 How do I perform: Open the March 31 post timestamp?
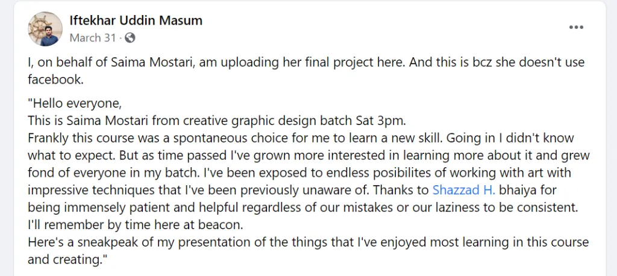[92, 38]
